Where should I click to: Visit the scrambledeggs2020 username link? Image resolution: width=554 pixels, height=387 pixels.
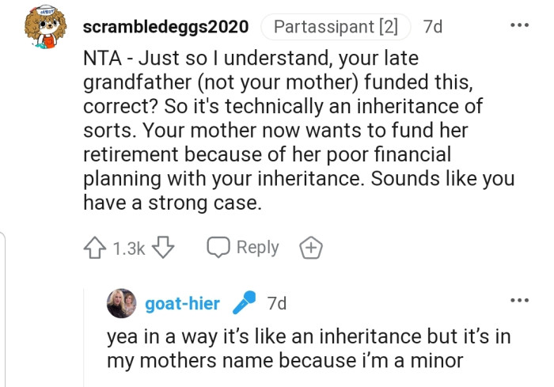tap(165, 26)
